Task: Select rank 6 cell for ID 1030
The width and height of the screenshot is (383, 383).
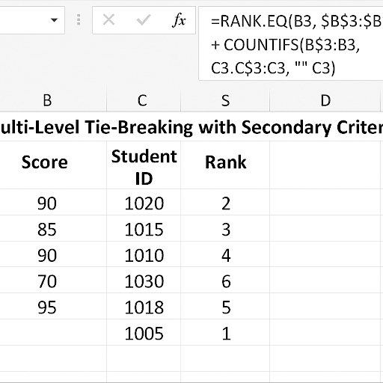Action: pyautogui.click(x=225, y=280)
